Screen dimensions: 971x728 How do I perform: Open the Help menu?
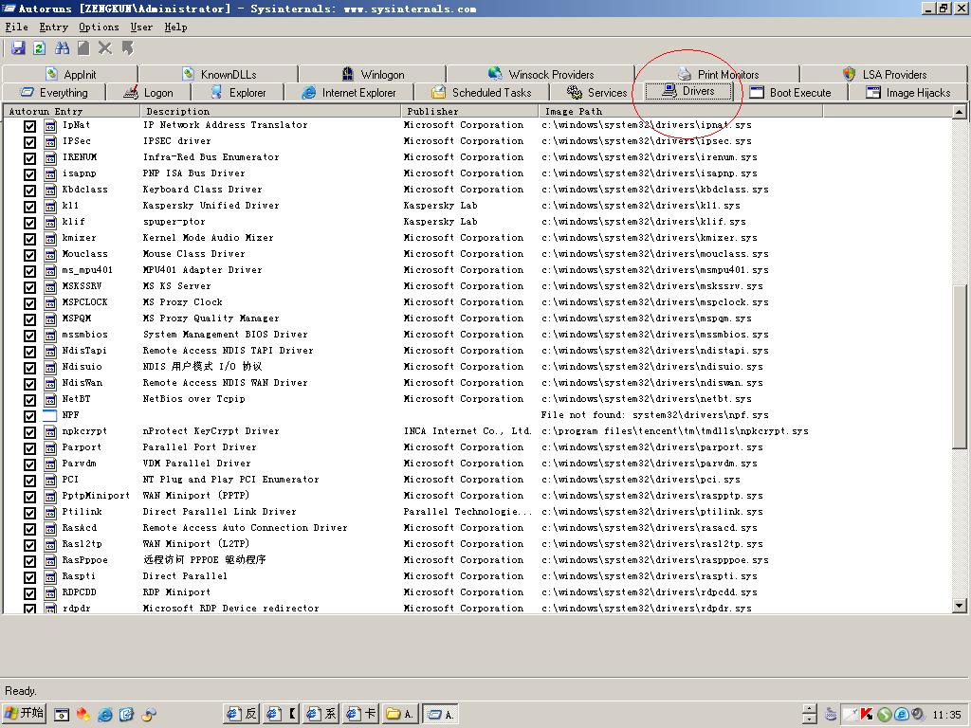[x=175, y=27]
